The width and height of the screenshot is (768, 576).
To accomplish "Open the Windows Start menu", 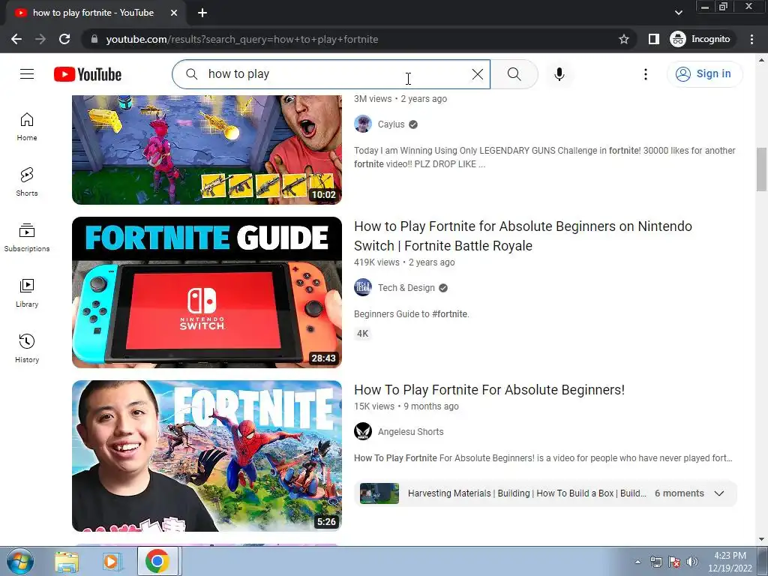I will (x=20, y=561).
